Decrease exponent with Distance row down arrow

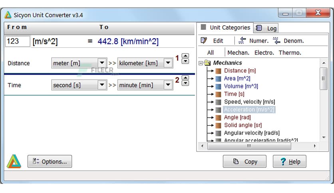click(185, 61)
